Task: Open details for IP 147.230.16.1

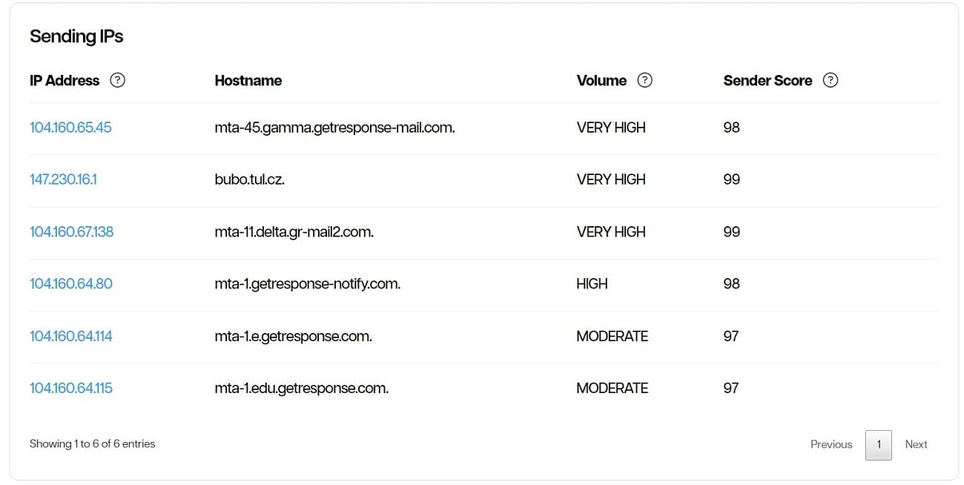Action: click(63, 179)
